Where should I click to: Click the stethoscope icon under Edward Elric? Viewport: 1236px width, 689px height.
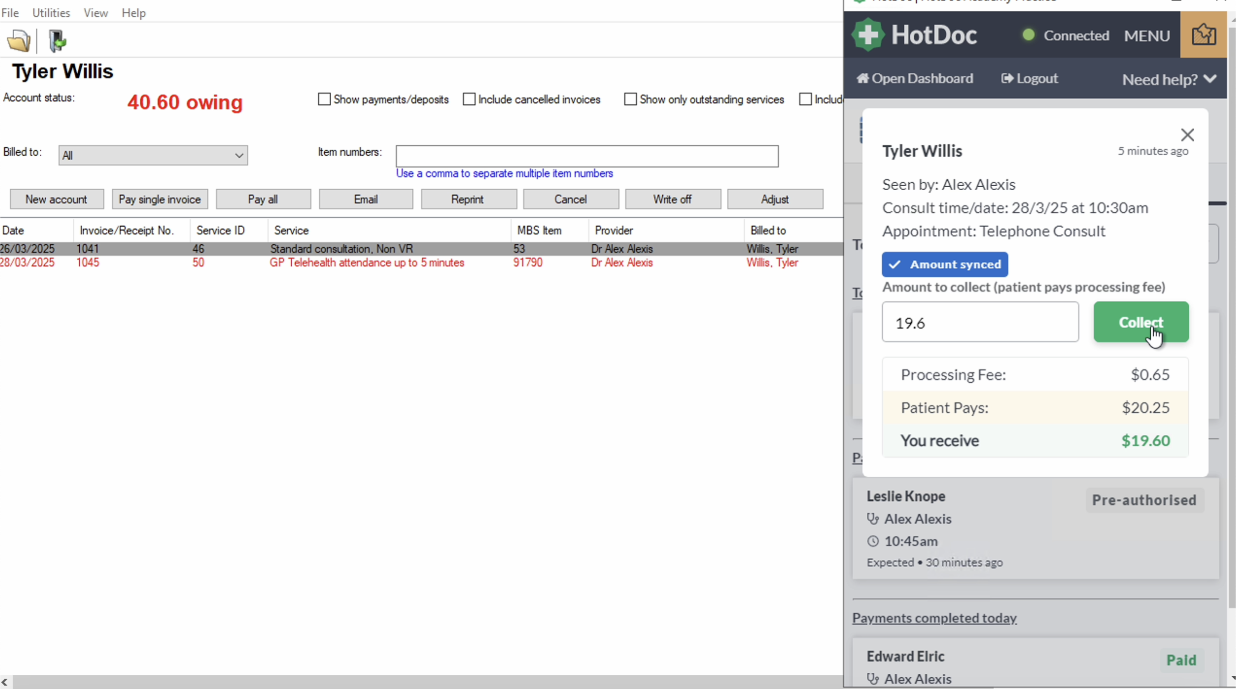[873, 679]
